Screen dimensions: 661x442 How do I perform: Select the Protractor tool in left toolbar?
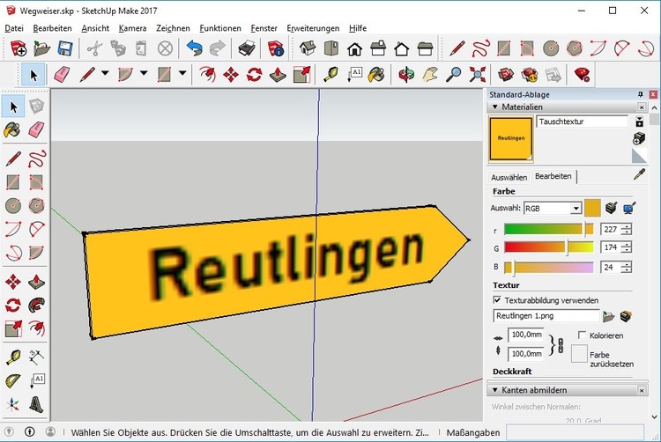coord(13,381)
